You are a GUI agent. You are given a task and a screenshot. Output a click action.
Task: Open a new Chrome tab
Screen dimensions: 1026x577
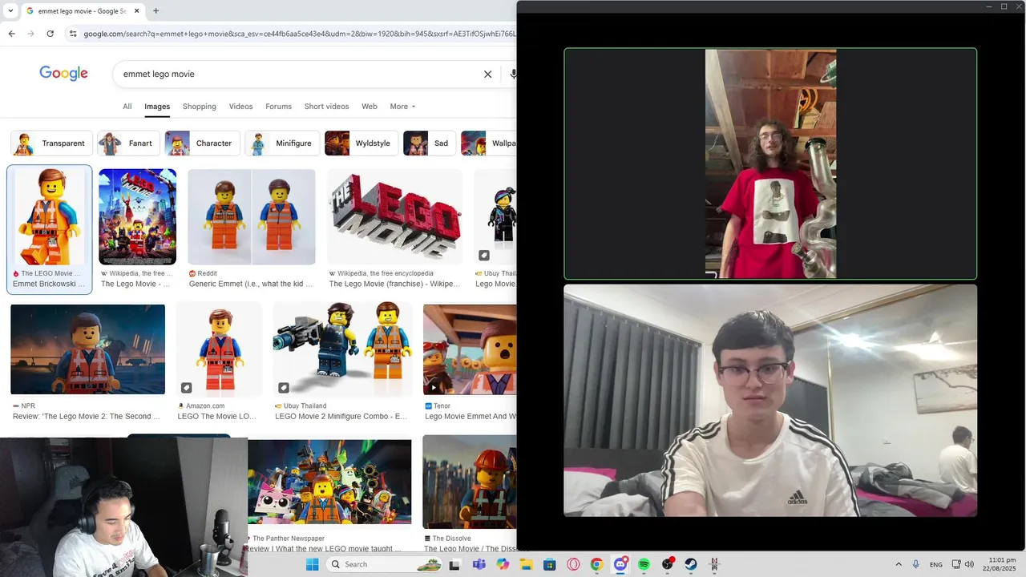tap(156, 11)
